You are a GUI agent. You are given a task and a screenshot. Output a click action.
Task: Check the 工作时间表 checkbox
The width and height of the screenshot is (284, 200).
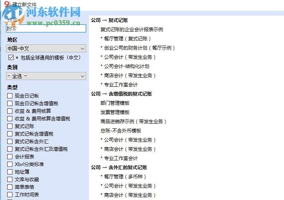point(10,194)
